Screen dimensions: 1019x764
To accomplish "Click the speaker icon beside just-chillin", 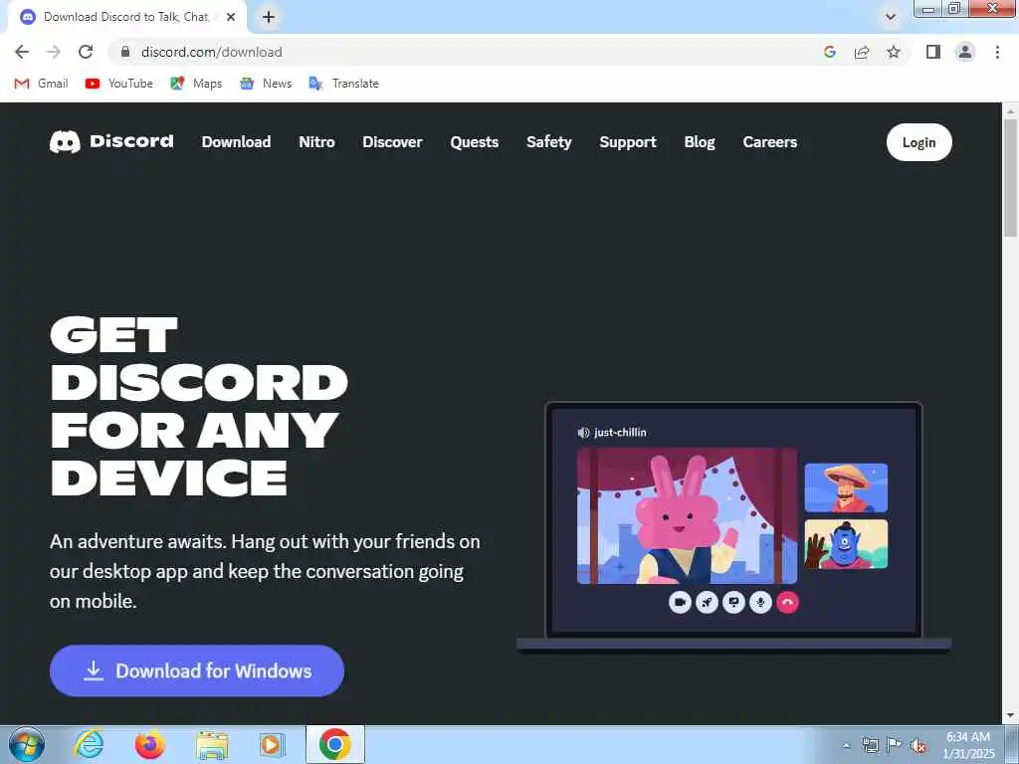I will [x=583, y=433].
